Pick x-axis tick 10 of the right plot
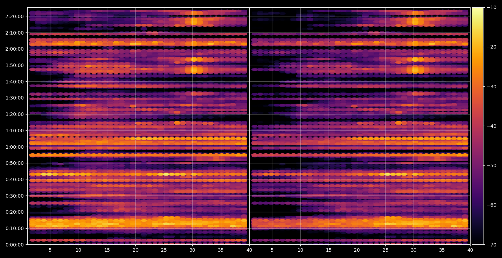The height and width of the screenshot is (258, 502). click(300, 250)
